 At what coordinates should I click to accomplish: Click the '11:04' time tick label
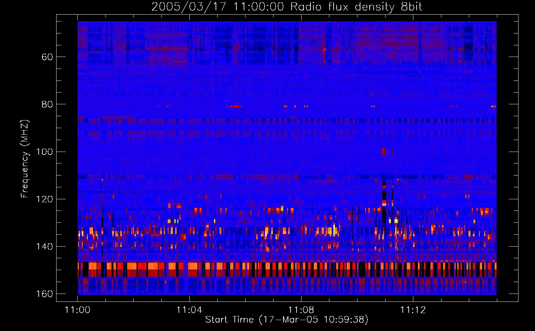189,310
